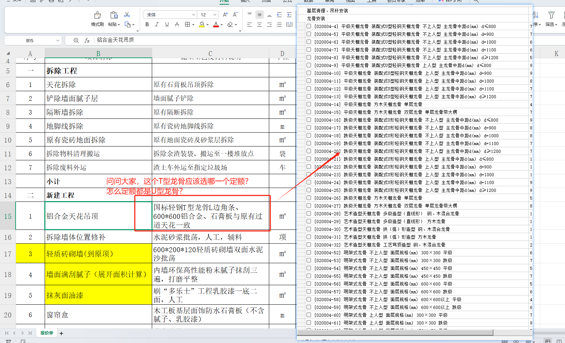Select checkbox for [020004-32] 艺术造型天棚龙骨
The width and height of the screenshot is (565, 343).
309,245
